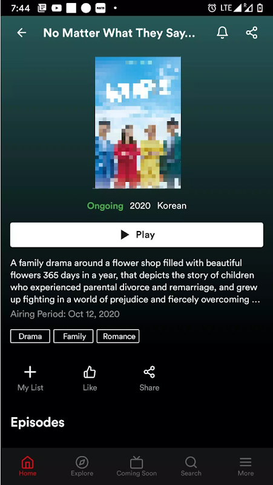Image resolution: width=273 pixels, height=485 pixels.
Task: Open Search from bottom navigation
Action: pos(191,466)
